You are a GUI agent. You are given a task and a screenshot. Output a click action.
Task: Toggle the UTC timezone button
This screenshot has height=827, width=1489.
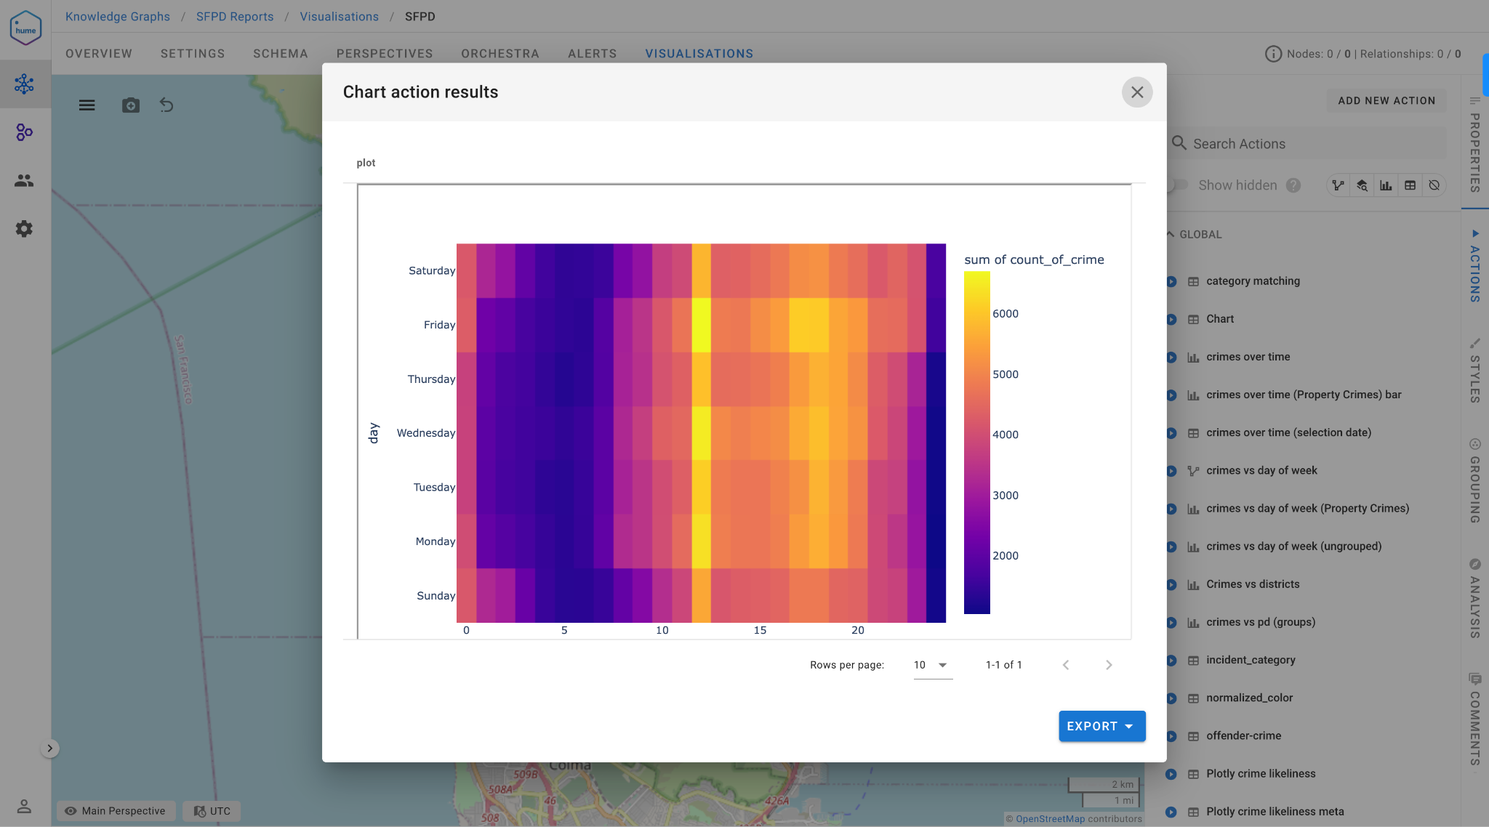pyautogui.click(x=212, y=811)
